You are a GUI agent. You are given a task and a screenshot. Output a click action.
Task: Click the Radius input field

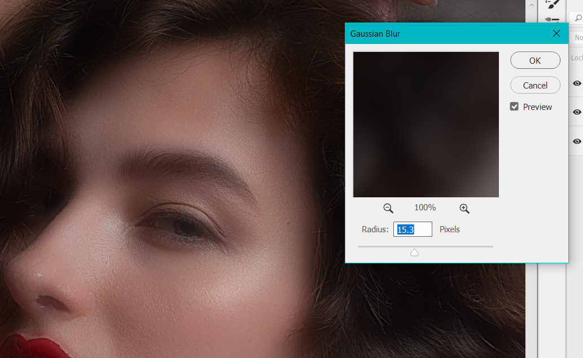(413, 229)
